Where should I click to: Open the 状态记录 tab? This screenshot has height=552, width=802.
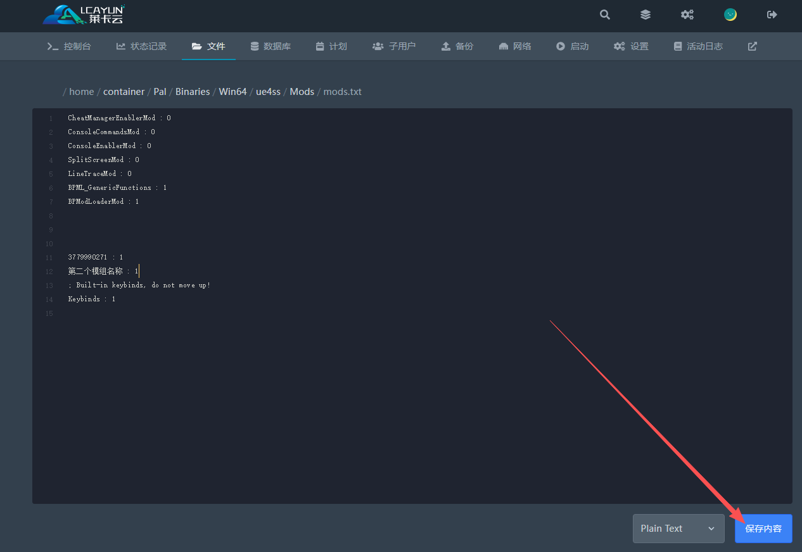tap(141, 46)
